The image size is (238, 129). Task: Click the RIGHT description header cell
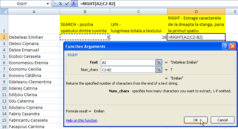pos(196,24)
